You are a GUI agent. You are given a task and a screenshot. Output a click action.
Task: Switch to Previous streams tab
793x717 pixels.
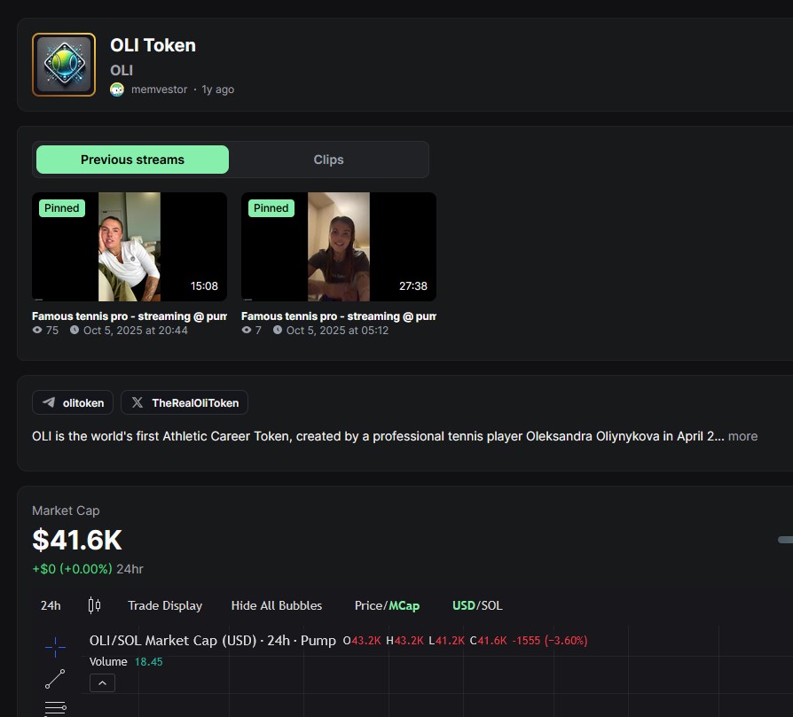pyautogui.click(x=132, y=160)
